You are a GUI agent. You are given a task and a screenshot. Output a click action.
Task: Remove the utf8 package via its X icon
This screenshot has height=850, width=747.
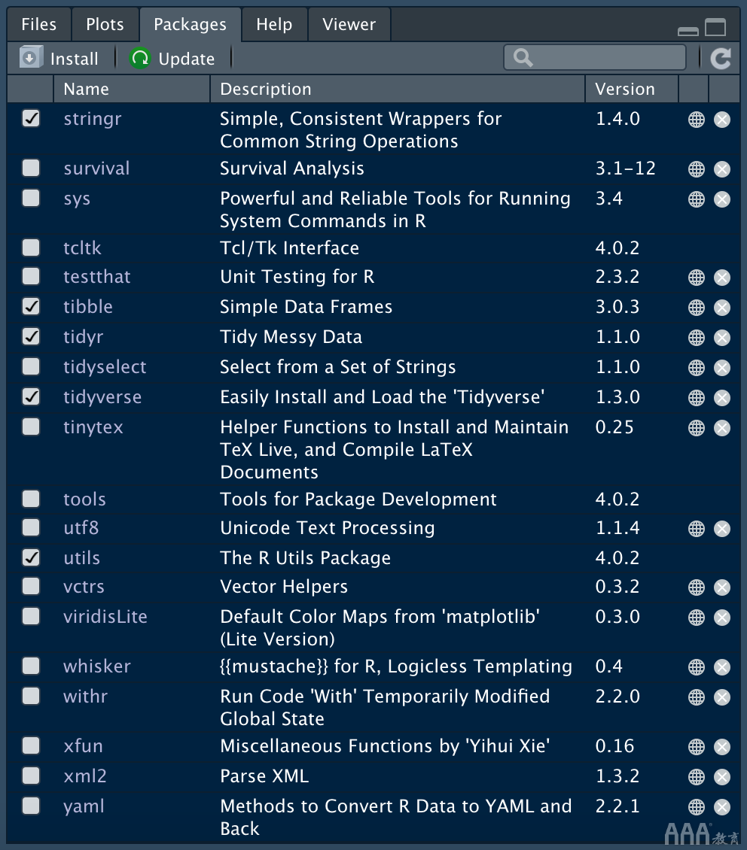pos(722,529)
